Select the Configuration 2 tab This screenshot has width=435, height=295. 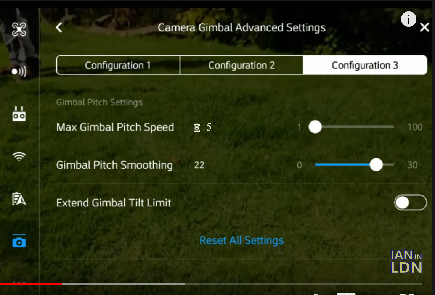[x=241, y=65]
